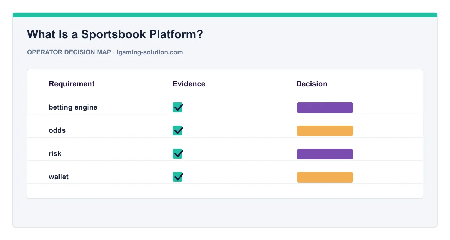Click the Requirement column header

pyautogui.click(x=72, y=84)
